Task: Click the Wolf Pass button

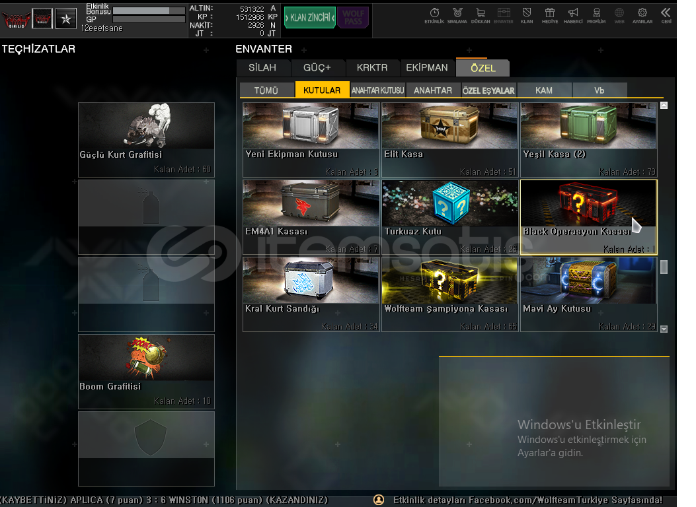Action: (353, 18)
